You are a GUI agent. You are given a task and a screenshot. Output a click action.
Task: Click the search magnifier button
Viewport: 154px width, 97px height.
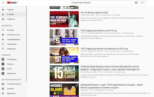click(x=143, y=3)
